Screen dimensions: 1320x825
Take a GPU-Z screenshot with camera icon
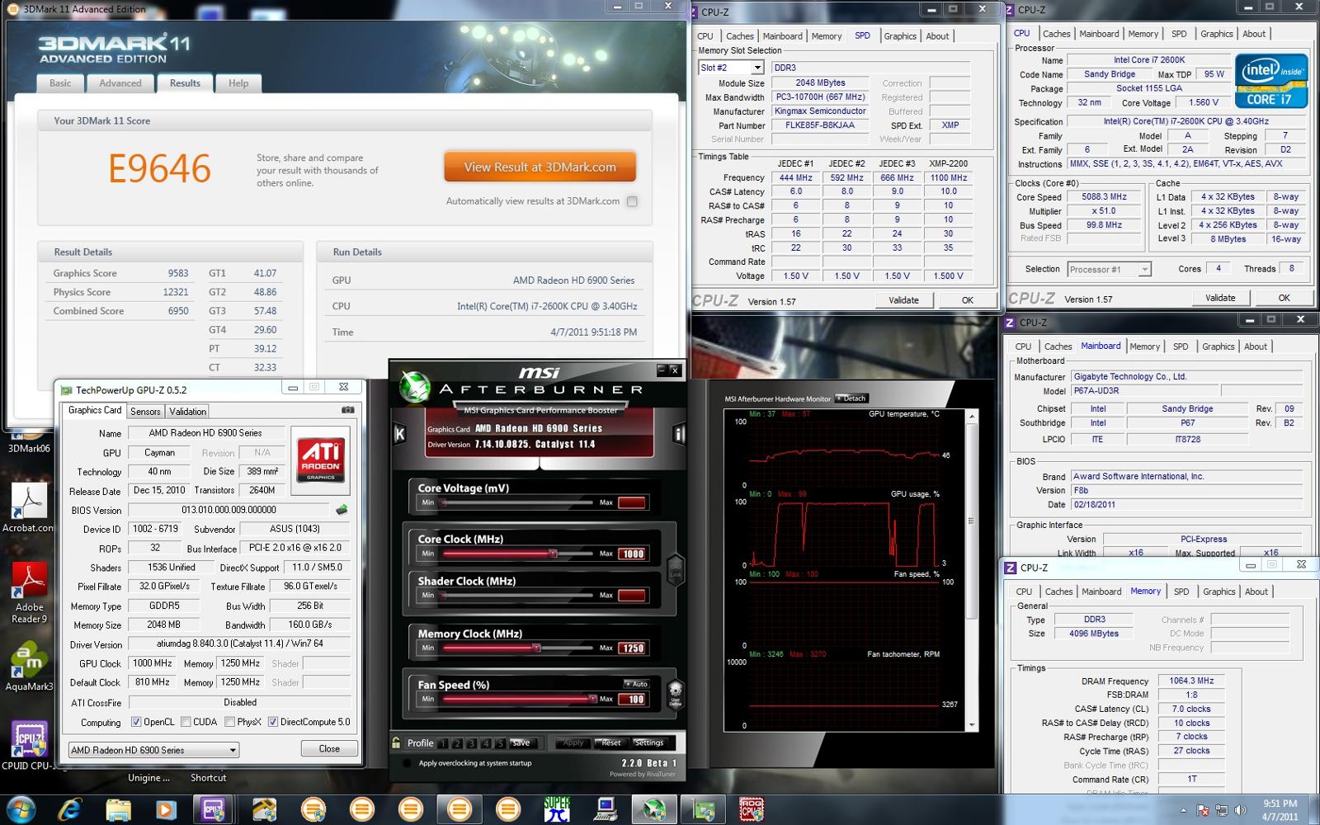348,410
